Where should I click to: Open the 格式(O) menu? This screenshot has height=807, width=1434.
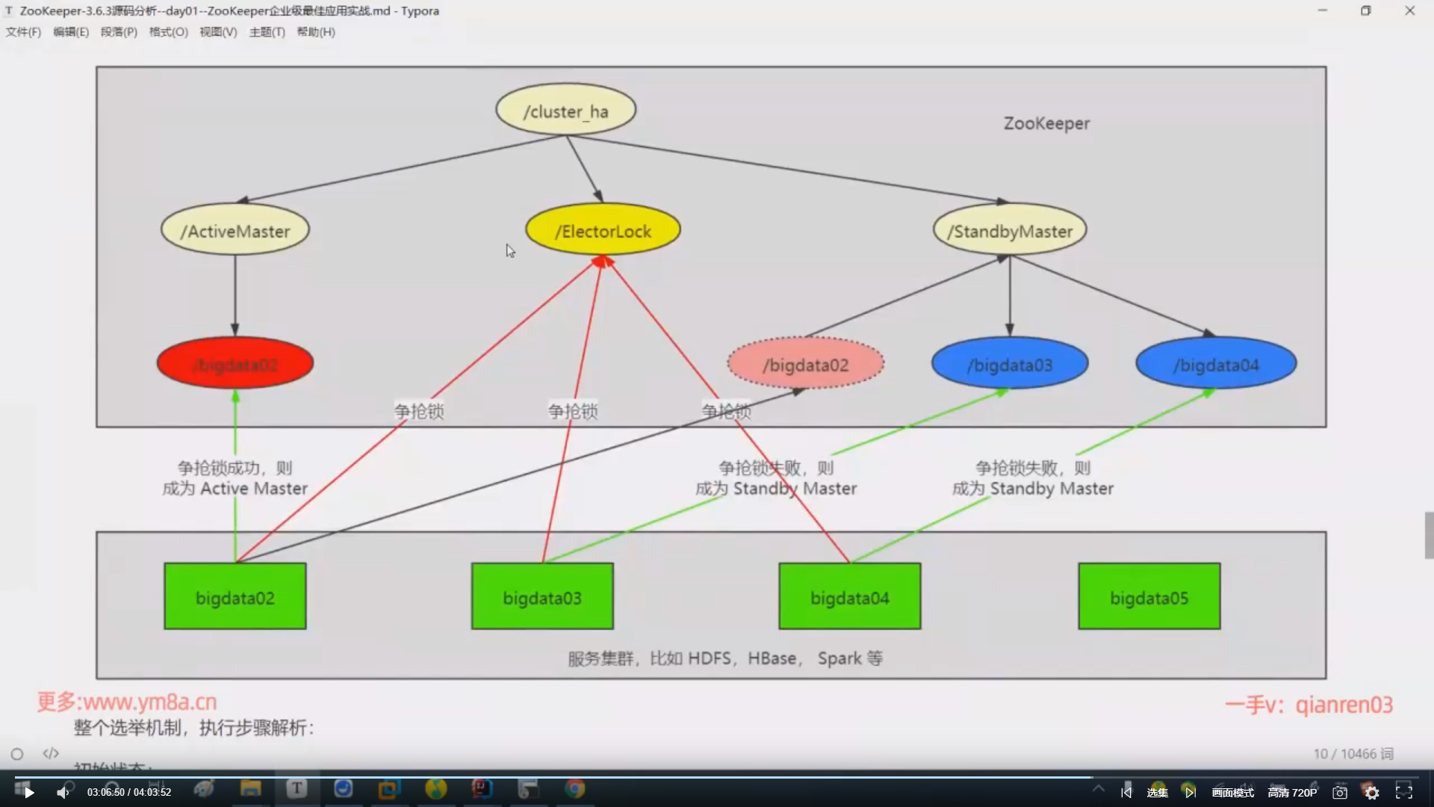tap(168, 32)
